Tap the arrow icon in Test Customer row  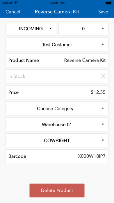click(x=103, y=44)
